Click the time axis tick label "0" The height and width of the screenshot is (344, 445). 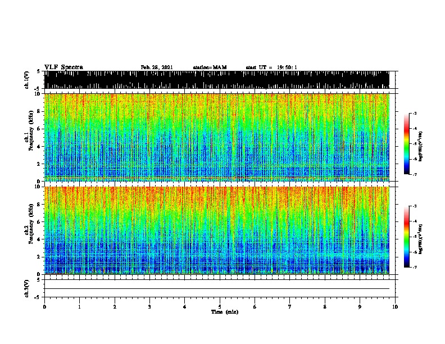click(44, 307)
